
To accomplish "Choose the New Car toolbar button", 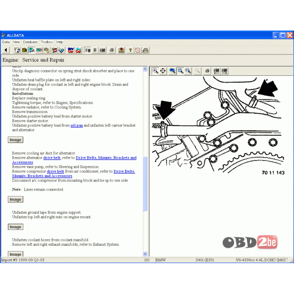I will click(x=71, y=50).
